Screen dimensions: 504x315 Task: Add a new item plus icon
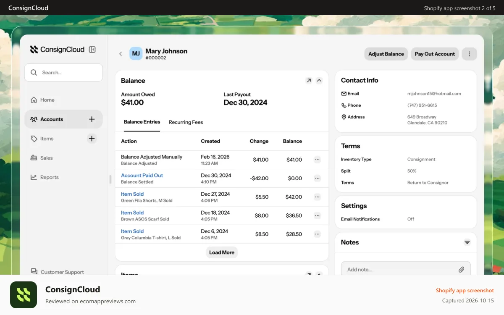click(x=92, y=139)
